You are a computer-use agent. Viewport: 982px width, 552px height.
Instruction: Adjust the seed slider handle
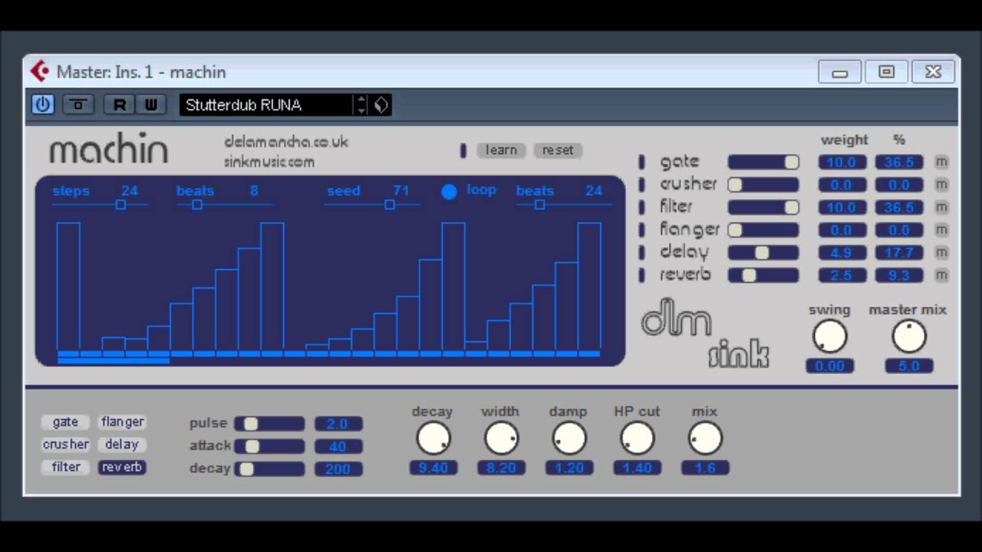point(390,205)
